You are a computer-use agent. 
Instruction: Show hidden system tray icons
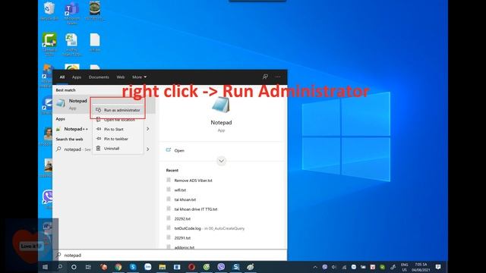(315, 267)
